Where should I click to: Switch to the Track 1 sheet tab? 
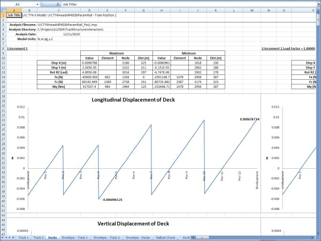pyautogui.click(x=24, y=237)
